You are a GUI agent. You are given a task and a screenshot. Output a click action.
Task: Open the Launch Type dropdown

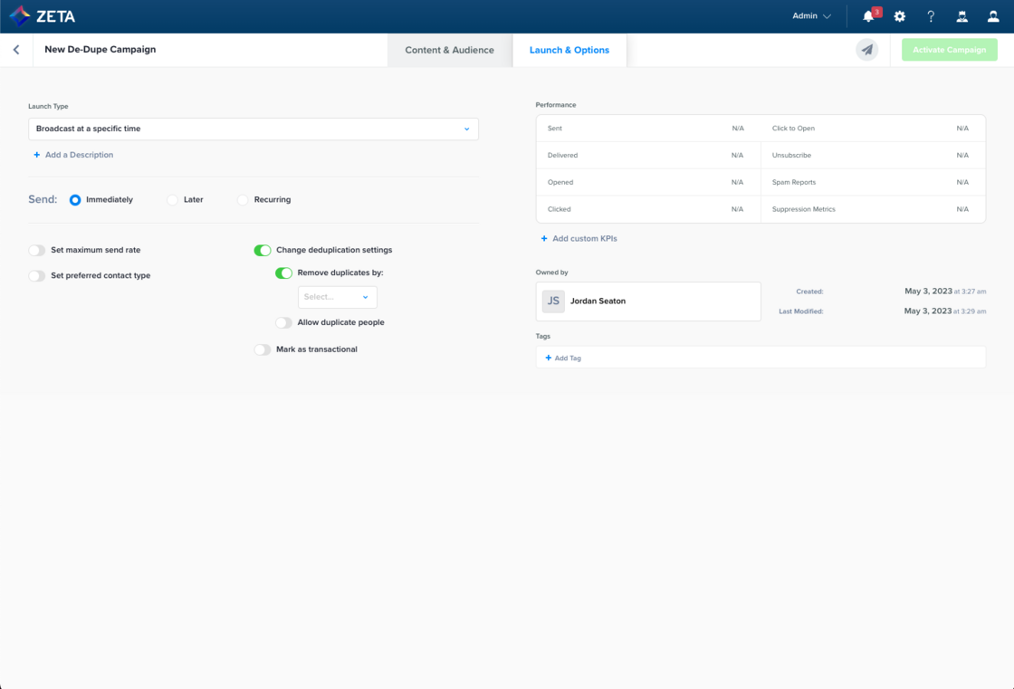tap(253, 129)
